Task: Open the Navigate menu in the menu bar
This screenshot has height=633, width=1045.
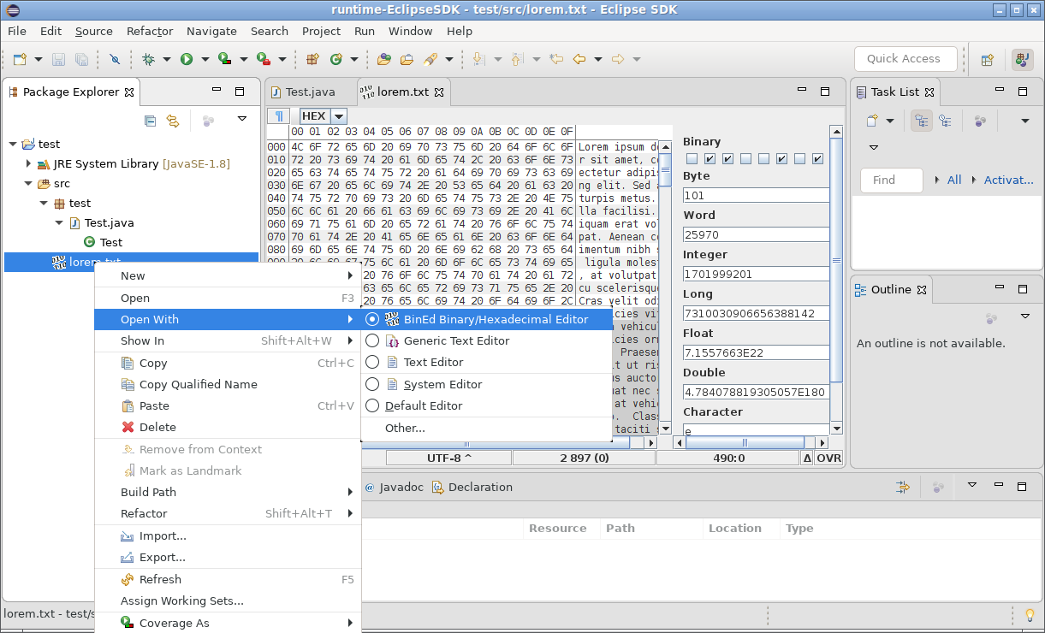Action: click(211, 31)
